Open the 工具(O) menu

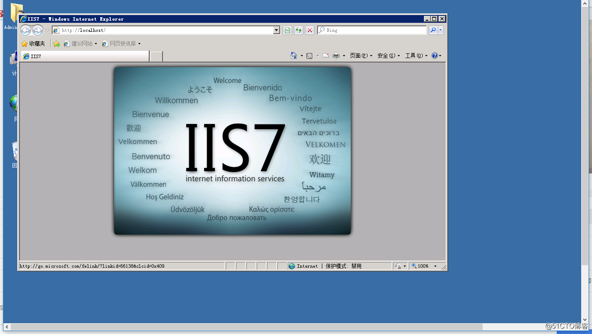point(416,56)
